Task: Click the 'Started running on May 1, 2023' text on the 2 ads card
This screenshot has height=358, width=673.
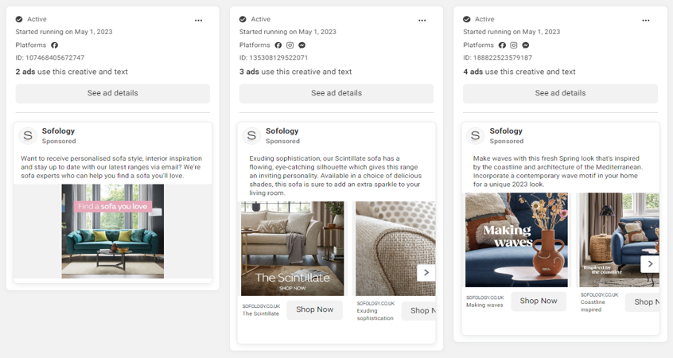Action: 64,32
